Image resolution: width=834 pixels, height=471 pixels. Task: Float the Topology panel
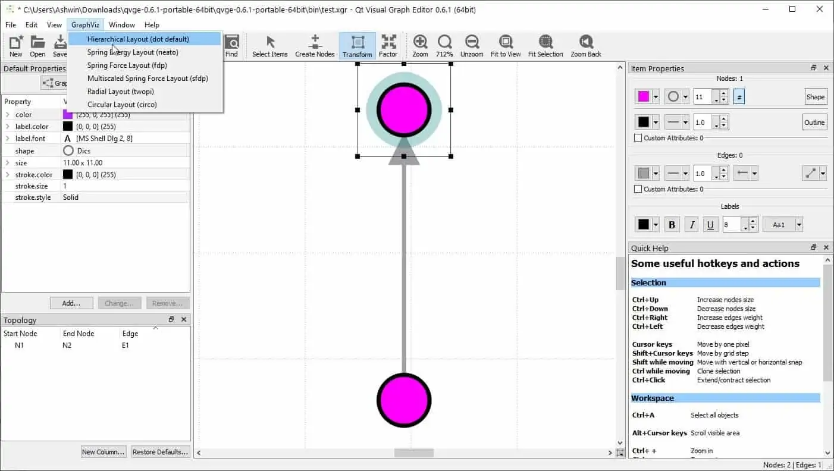171,320
